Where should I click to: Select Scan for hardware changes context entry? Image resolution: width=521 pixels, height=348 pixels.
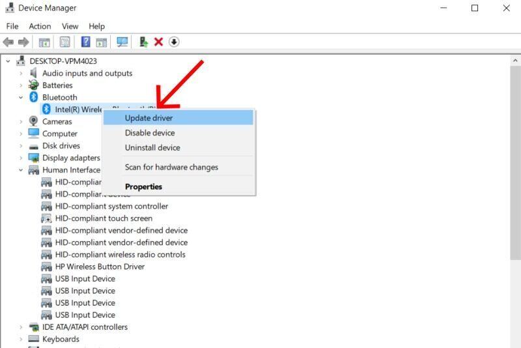178,167
